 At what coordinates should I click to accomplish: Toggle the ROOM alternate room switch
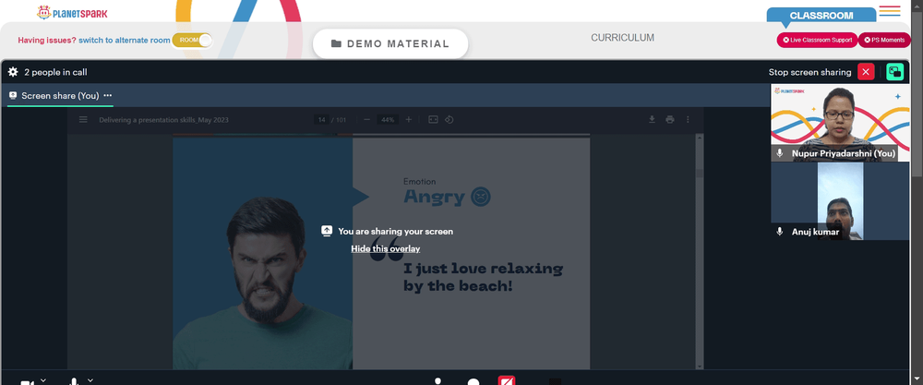192,40
